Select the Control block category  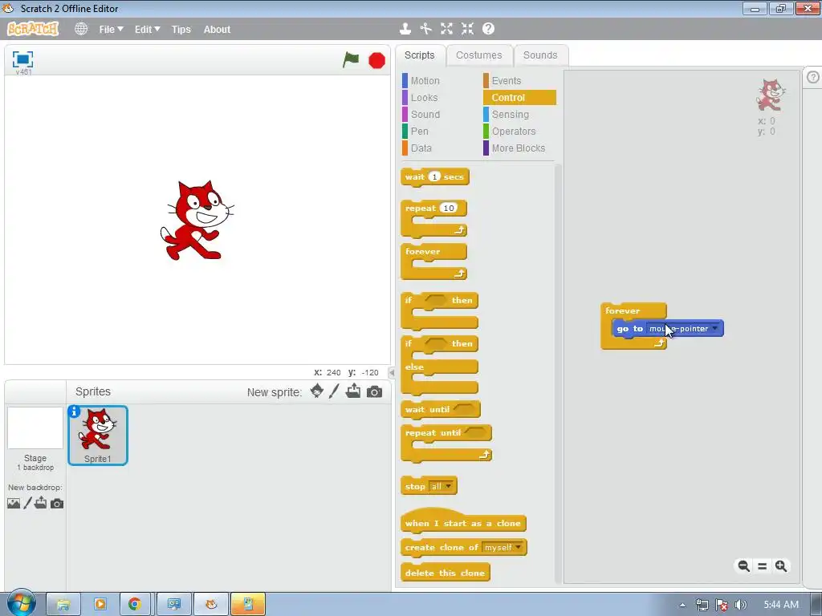point(519,97)
